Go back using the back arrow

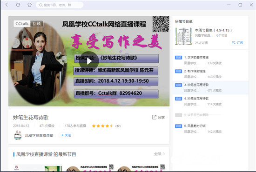(x=7, y=5)
